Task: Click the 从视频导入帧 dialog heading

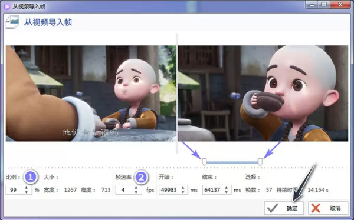Action: coord(48,22)
